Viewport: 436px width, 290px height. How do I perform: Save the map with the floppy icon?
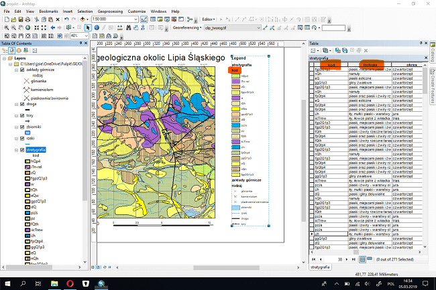21,19
